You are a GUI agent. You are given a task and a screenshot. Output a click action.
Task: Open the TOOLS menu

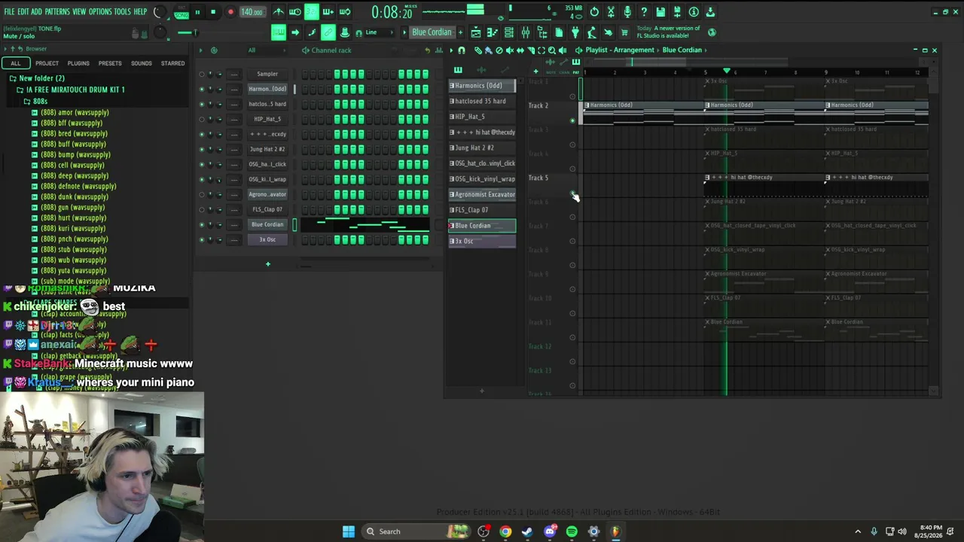tap(123, 12)
